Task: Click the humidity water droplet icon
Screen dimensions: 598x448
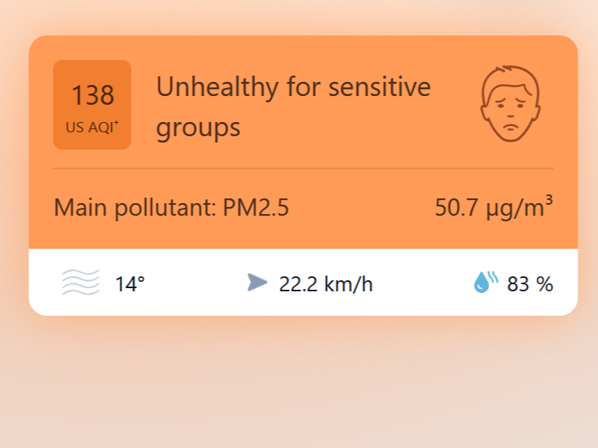Action: 485,282
